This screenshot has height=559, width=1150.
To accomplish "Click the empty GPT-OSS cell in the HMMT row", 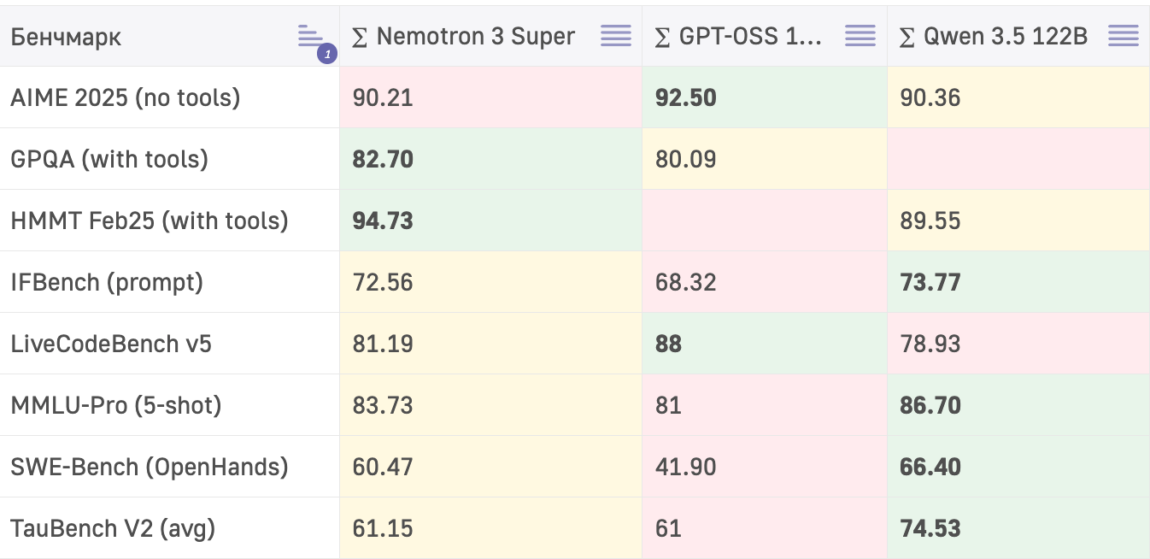I will point(765,221).
